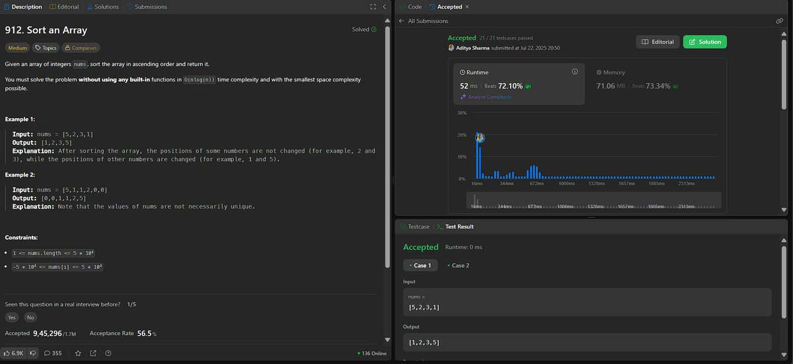Select Case 1 result

click(420, 265)
